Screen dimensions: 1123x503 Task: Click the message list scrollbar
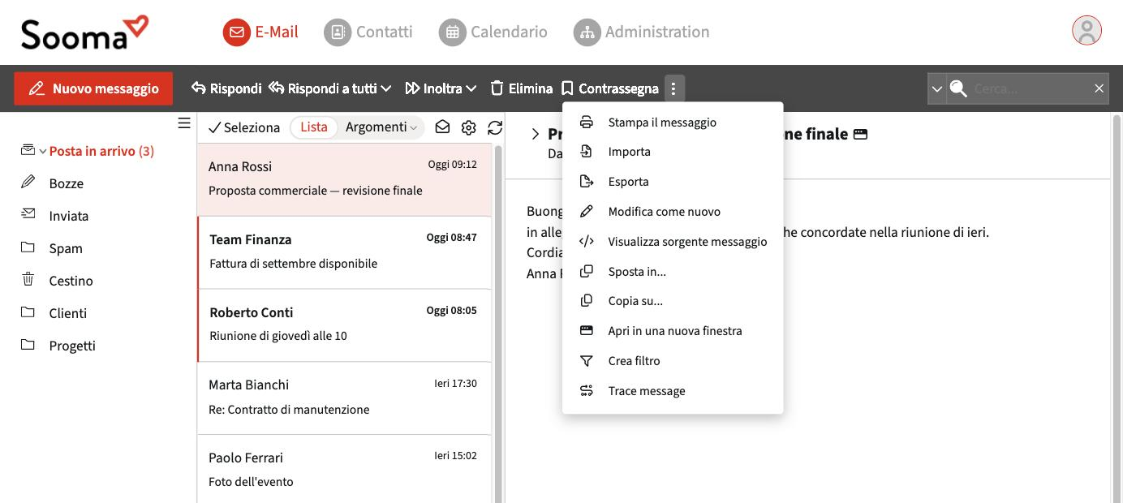[x=498, y=324]
